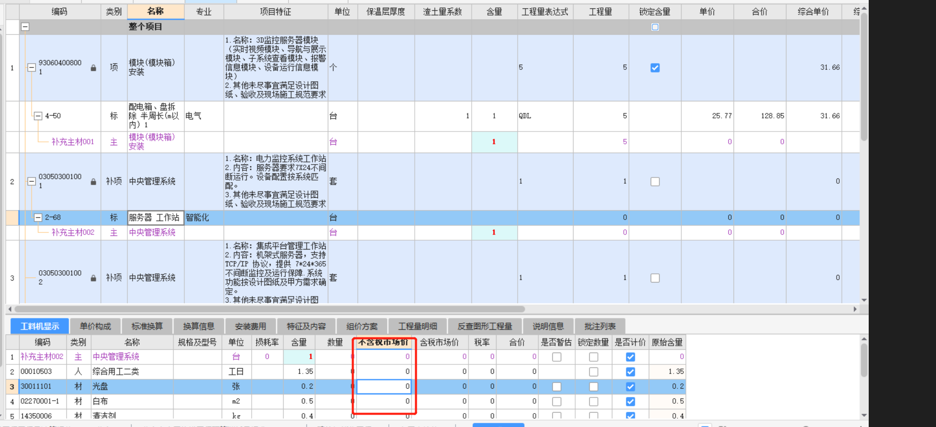Switch to the 特征及内容 tab
This screenshot has height=427, width=936.
(306, 326)
